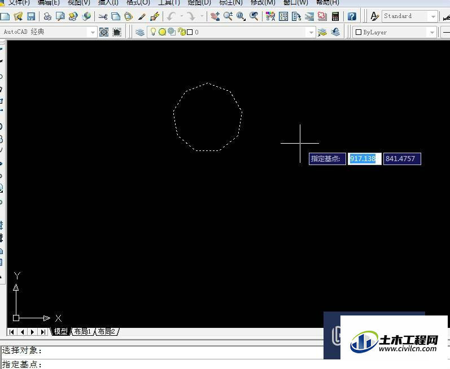The height and width of the screenshot is (369, 450).
Task: Open the 文件(F) menu
Action: click(19, 3)
